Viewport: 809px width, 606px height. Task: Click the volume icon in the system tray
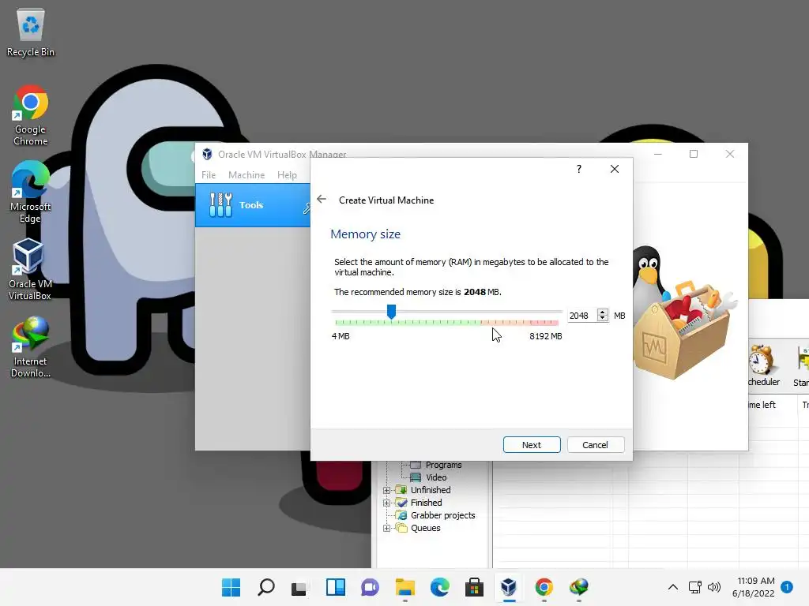[714, 587]
